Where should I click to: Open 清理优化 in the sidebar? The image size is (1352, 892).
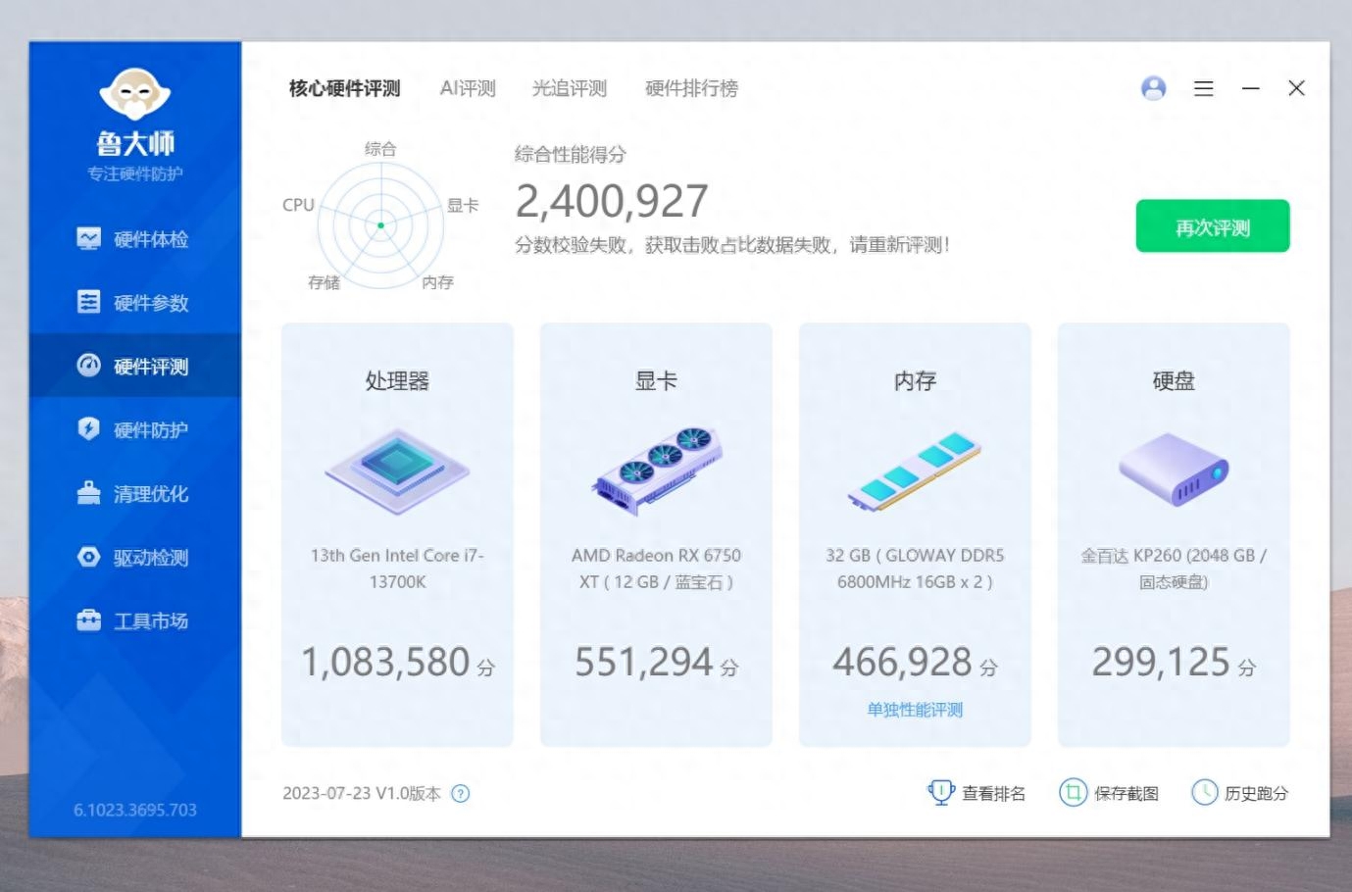(x=135, y=493)
